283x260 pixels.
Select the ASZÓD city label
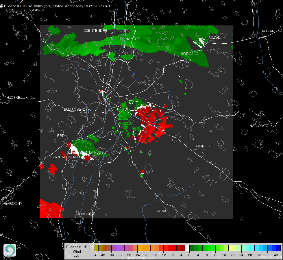[x=214, y=37]
